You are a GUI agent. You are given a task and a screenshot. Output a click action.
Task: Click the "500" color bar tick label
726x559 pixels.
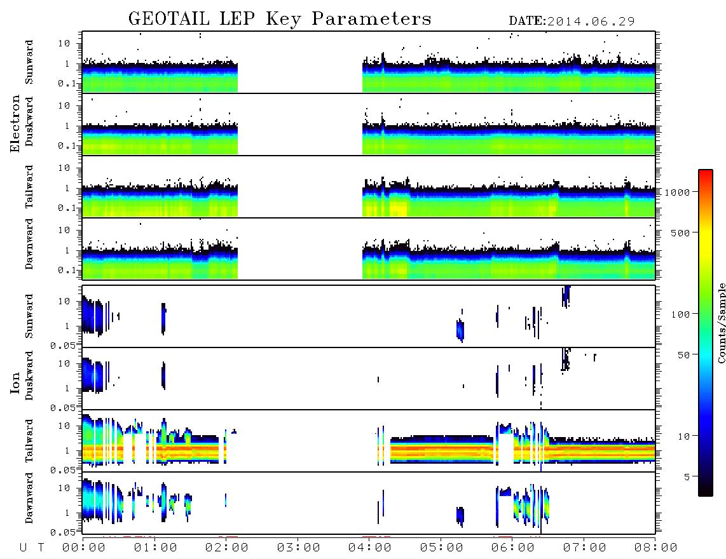coord(680,232)
